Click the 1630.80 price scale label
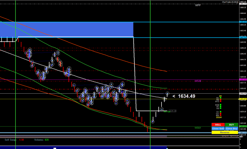Screen dimensions: 247x149 tap(243, 106)
